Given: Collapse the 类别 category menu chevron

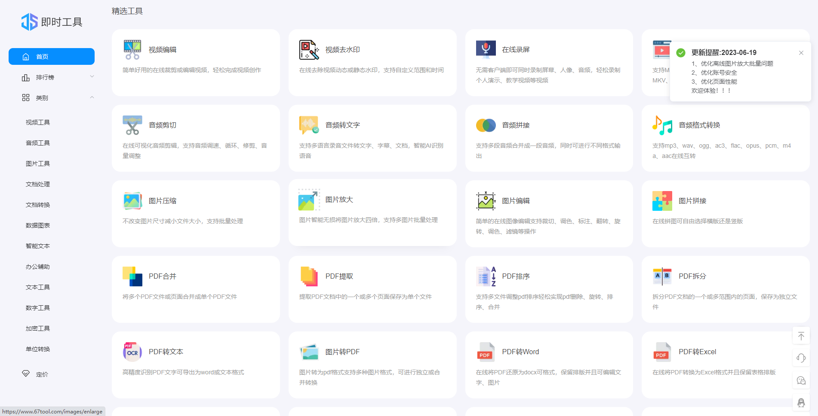Looking at the screenshot, I should [92, 97].
